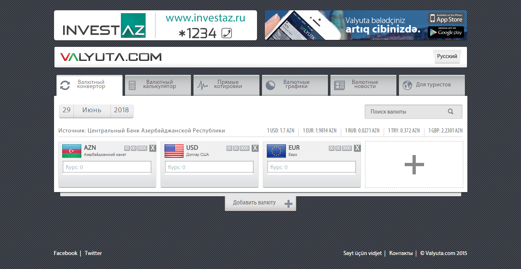This screenshot has height=269, width=521.
Task: Click the search magnifier icon
Action: (450, 111)
